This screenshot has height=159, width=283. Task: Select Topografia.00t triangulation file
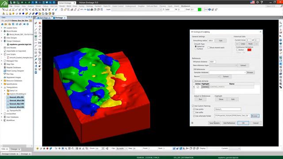click(x=15, y=110)
